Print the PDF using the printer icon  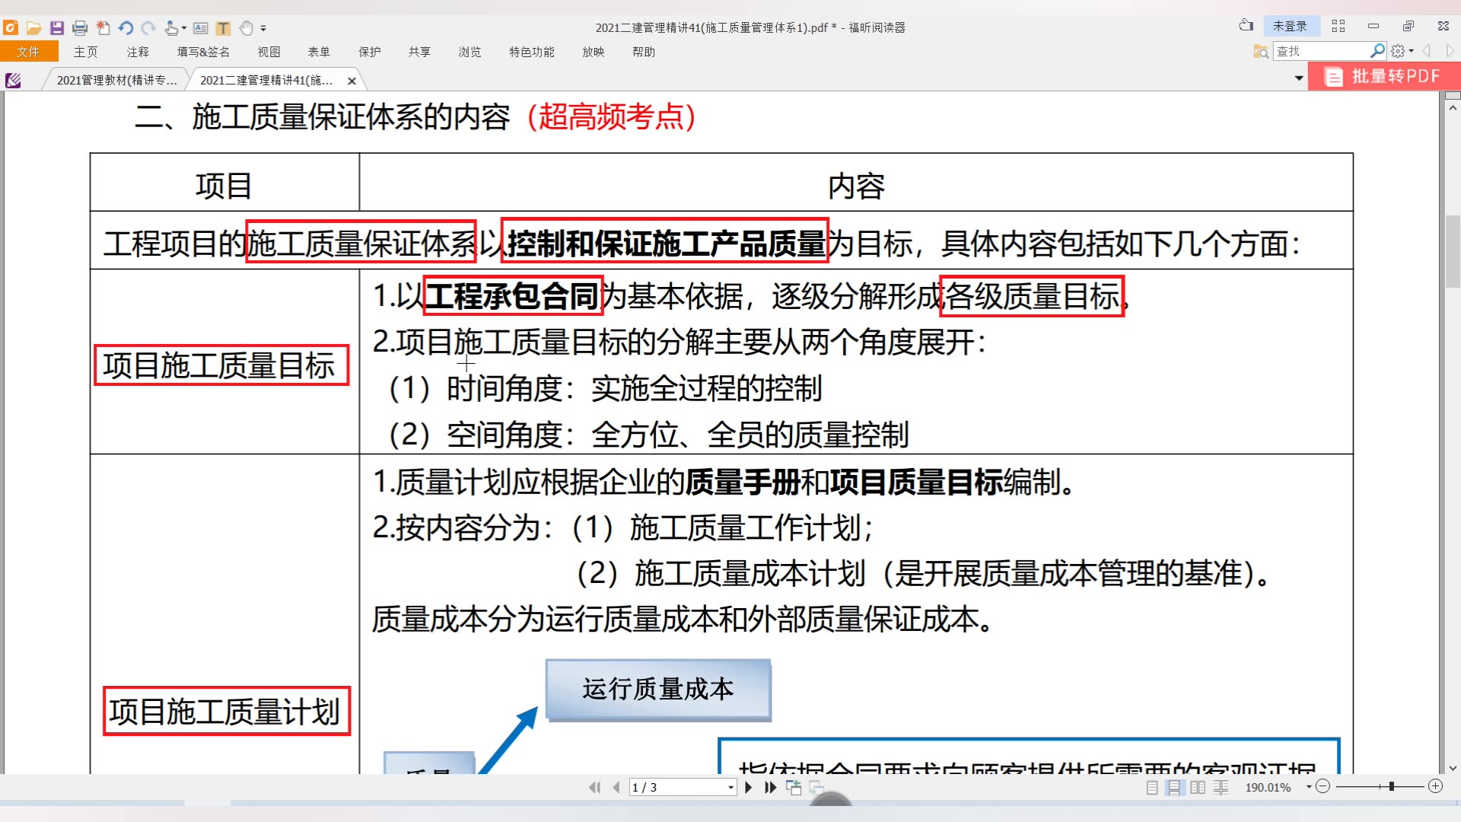pos(80,28)
